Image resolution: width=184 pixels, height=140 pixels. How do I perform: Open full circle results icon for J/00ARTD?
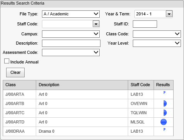click(164, 122)
